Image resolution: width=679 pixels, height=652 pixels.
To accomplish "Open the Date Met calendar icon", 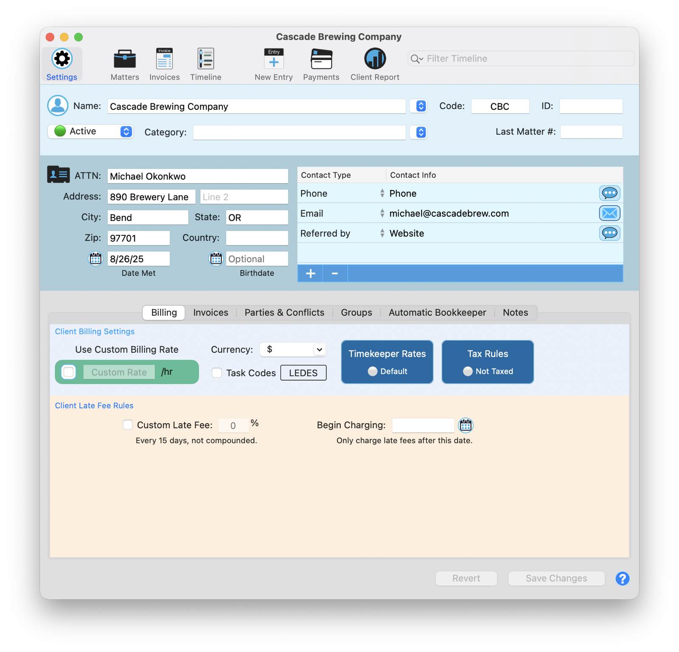I will tap(95, 259).
